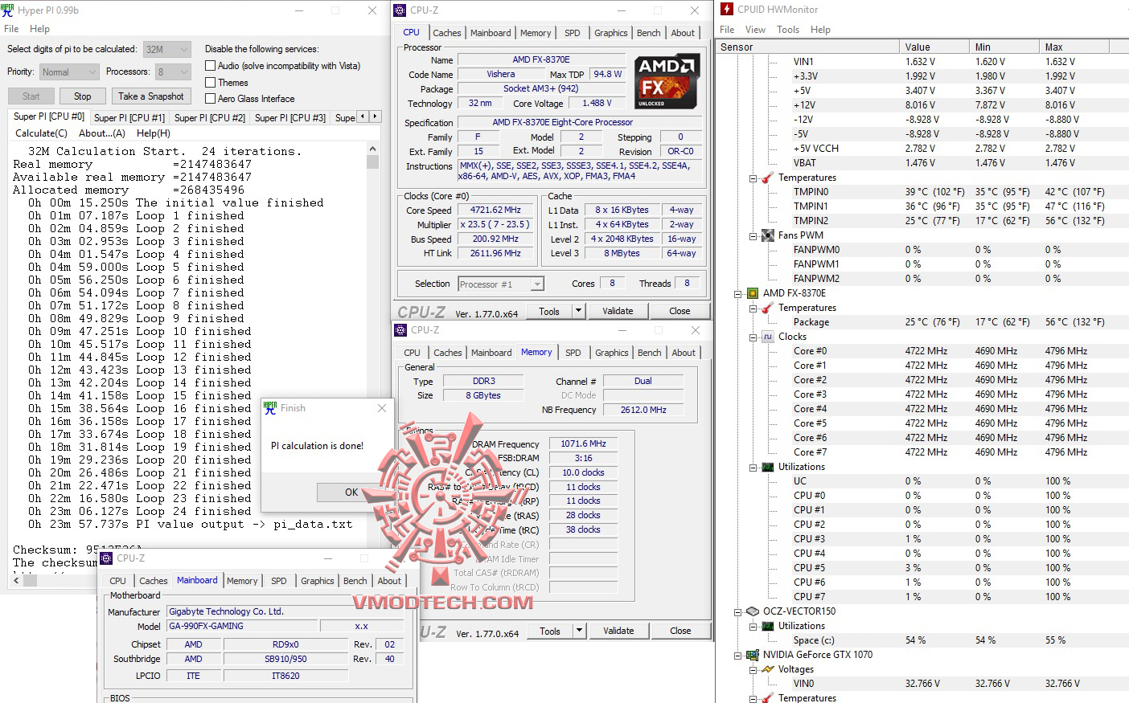This screenshot has height=703, width=1129.
Task: Open Graphics tab in the Memory CPU-Z window
Action: [612, 353]
